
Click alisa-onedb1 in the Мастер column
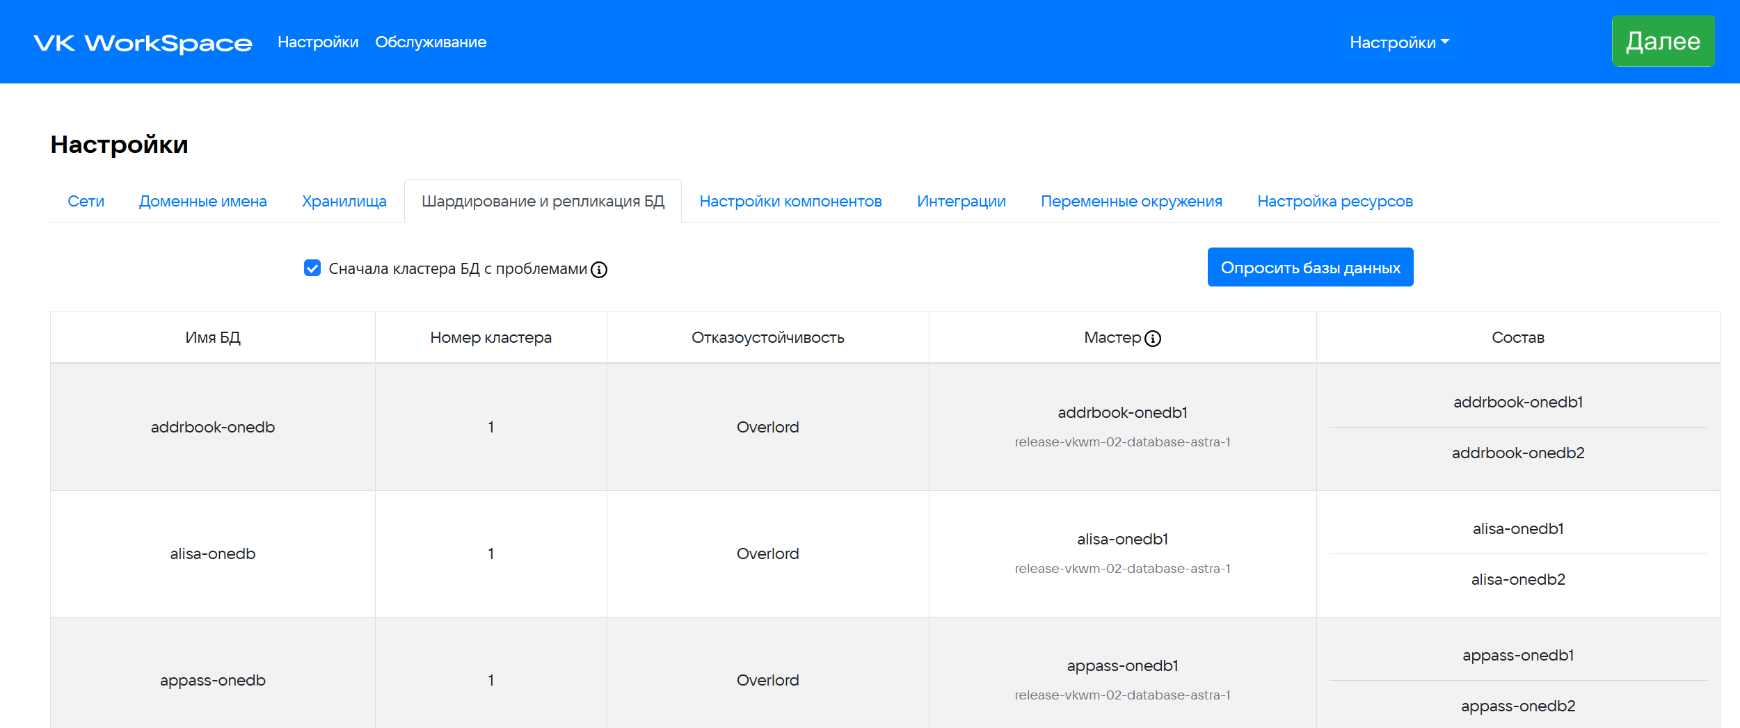[x=1122, y=539]
